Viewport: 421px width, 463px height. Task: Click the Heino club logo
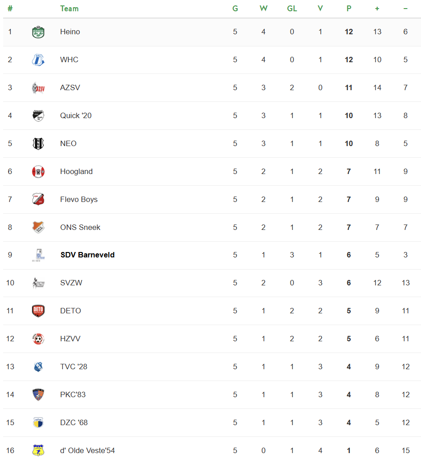(38, 32)
